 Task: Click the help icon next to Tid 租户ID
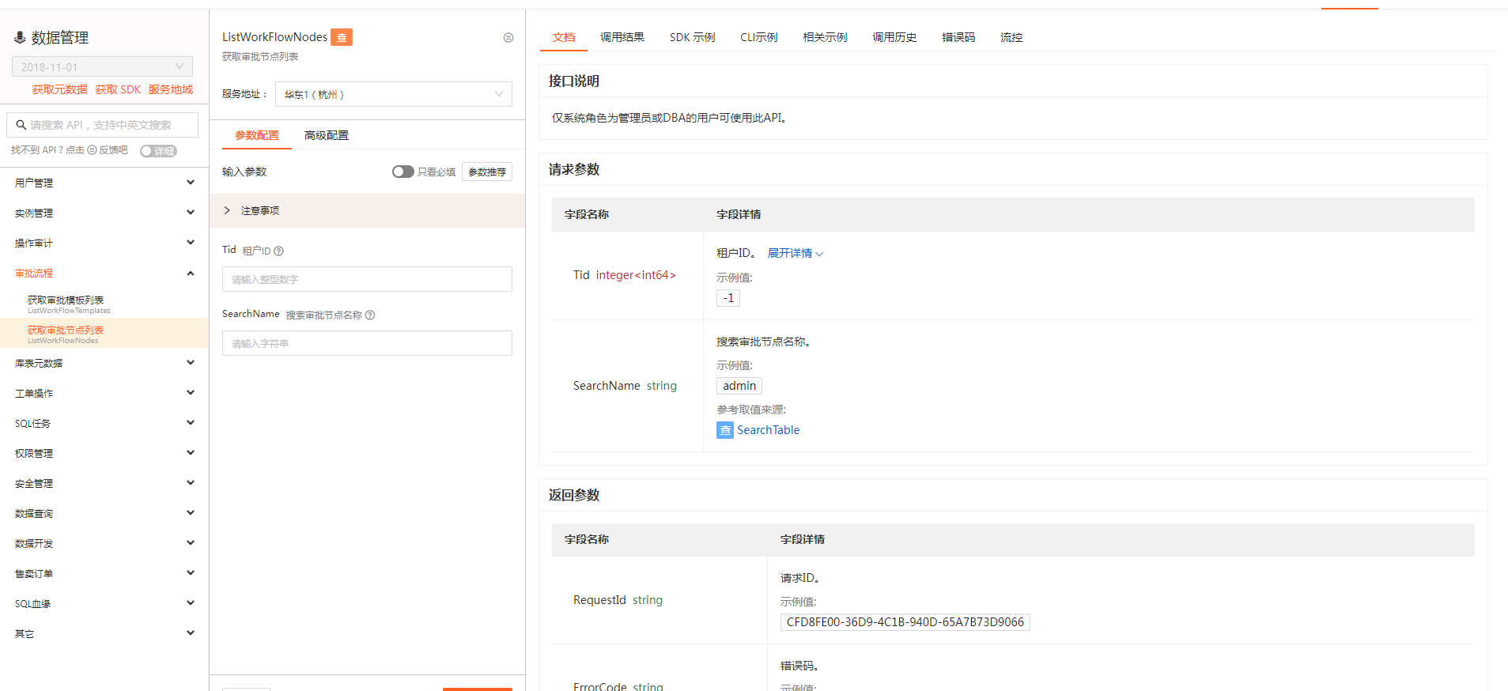278,251
